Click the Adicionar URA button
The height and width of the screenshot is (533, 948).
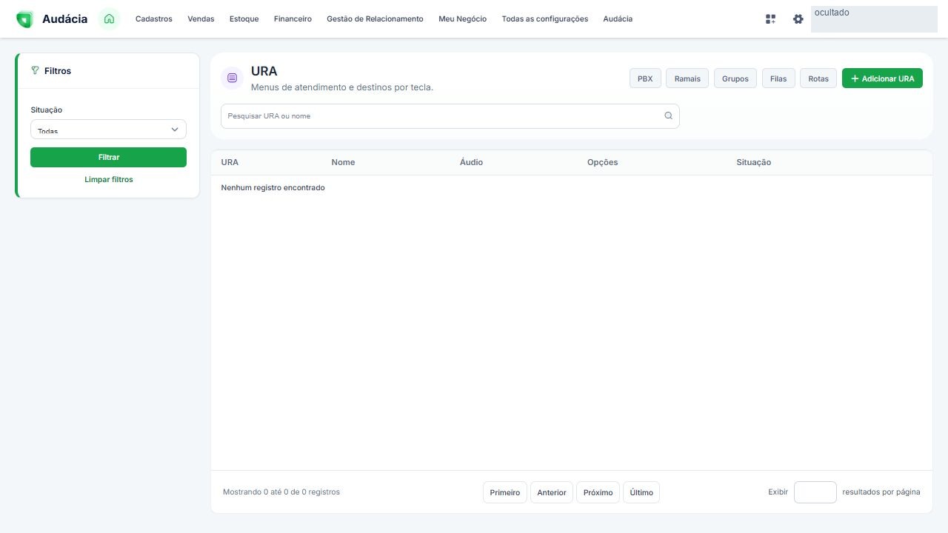882,78
